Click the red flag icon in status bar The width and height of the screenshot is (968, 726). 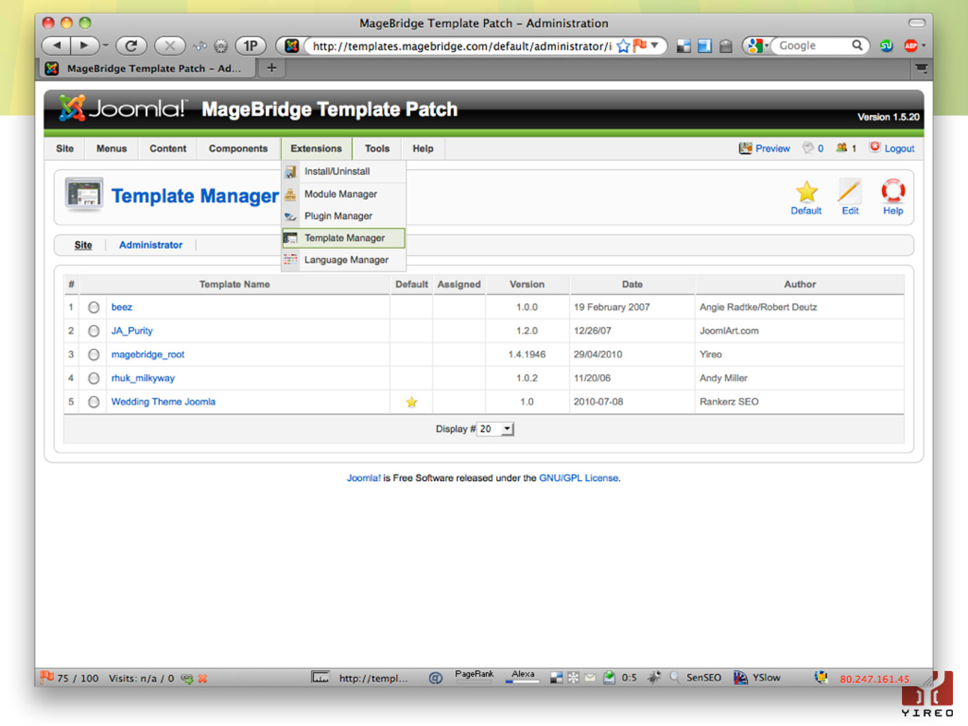[x=47, y=677]
